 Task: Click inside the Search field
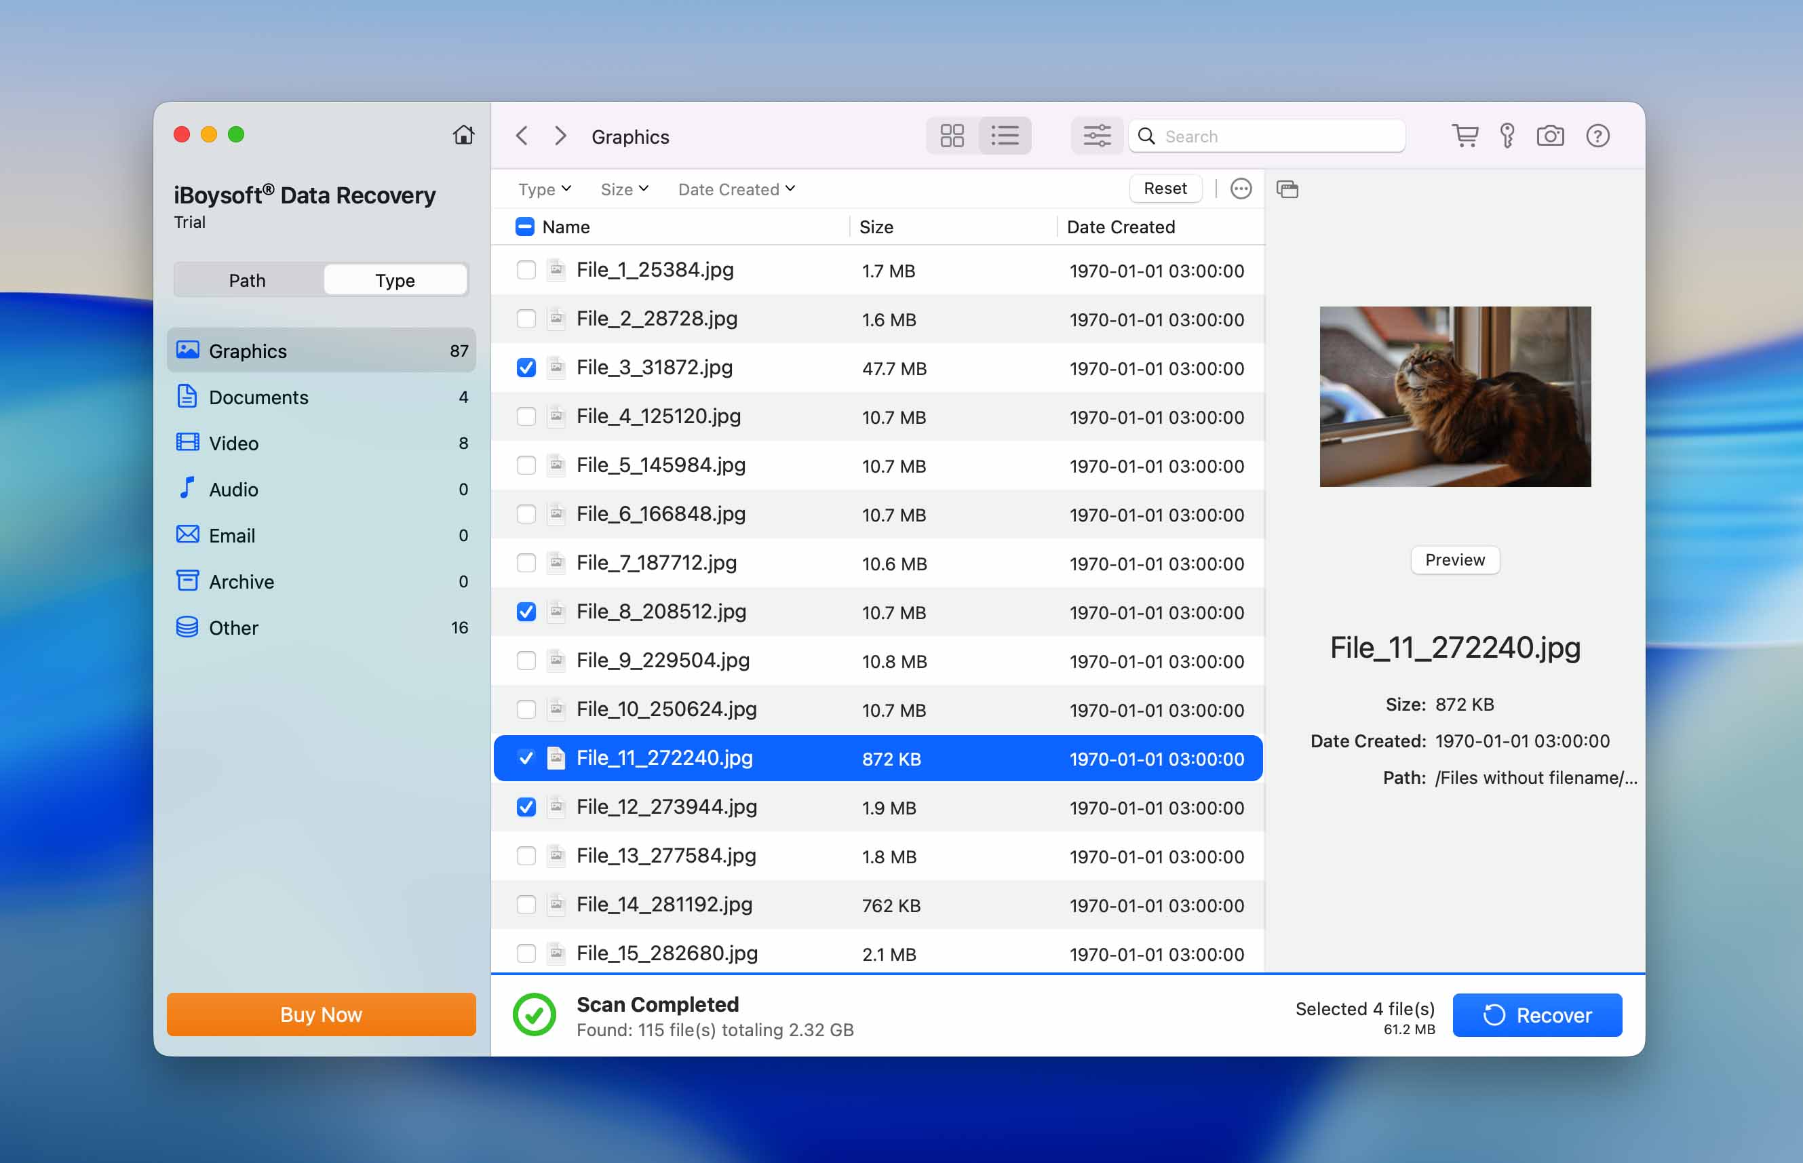pos(1277,136)
